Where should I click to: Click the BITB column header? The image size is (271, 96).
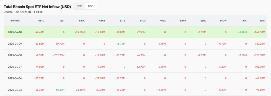(x=123, y=20)
